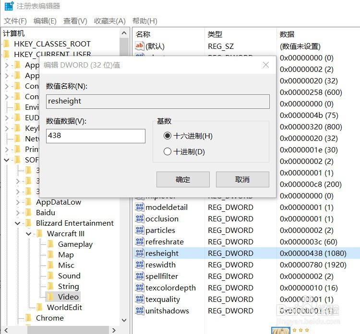360x334 pixels.
Task: Confirm with the 确定 button
Action: 183,179
